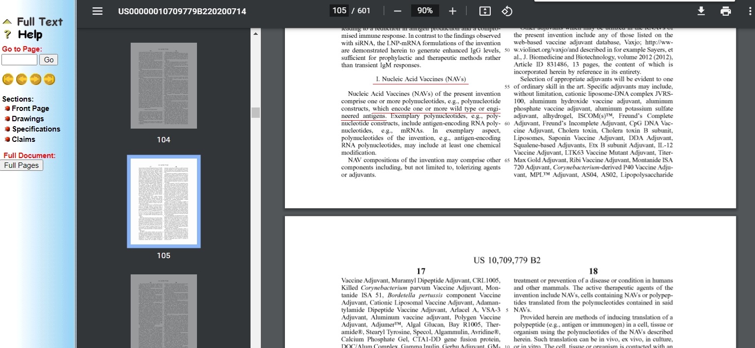Click the zoom out minus icon
Image resolution: width=755 pixels, height=348 pixels.
[x=397, y=11]
